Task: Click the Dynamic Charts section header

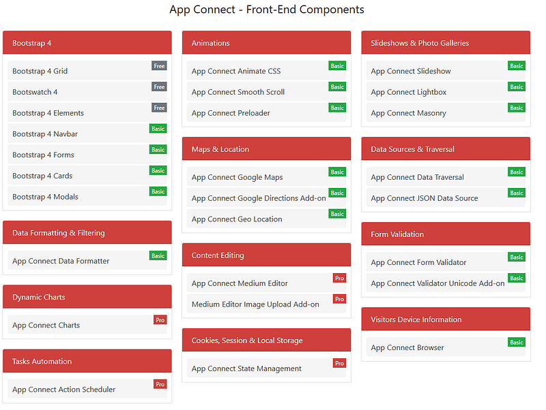Action: click(x=87, y=297)
